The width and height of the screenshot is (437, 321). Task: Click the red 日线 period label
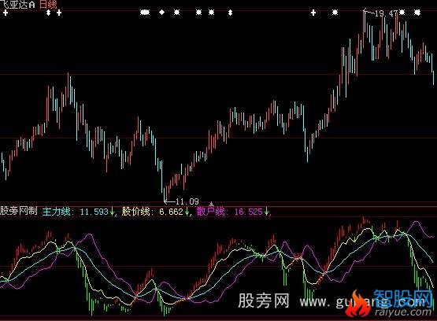coord(48,4)
